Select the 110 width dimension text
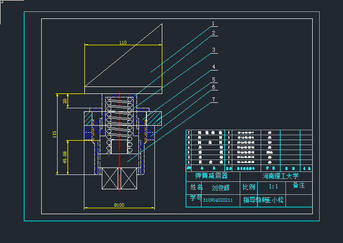The width and height of the screenshot is (343, 243). point(123,43)
